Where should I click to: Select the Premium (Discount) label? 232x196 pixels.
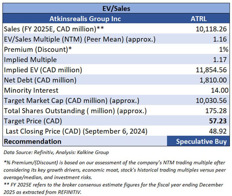tap(38, 49)
